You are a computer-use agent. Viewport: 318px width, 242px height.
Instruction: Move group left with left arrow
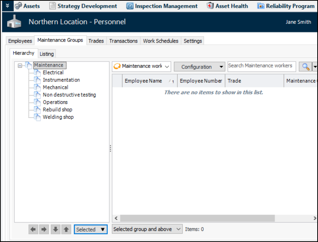[33, 229]
